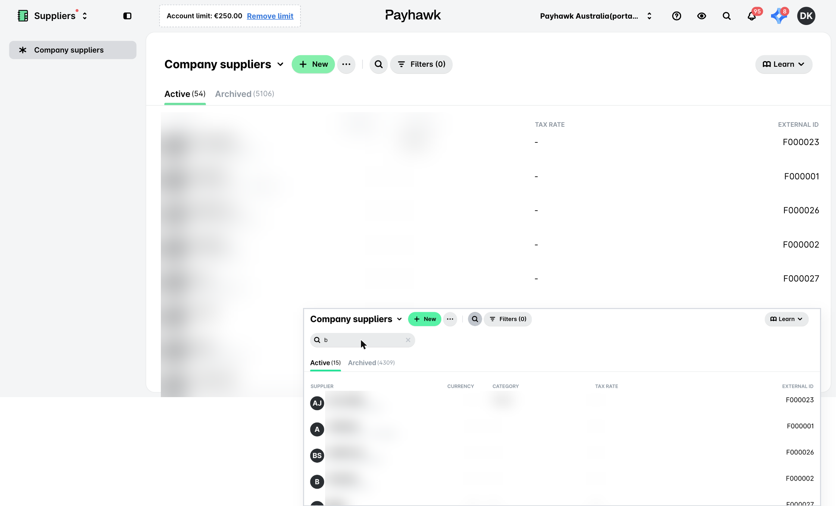This screenshot has height=506, width=836.
Task: Expand the main Learn dropdown
Action: (x=783, y=65)
